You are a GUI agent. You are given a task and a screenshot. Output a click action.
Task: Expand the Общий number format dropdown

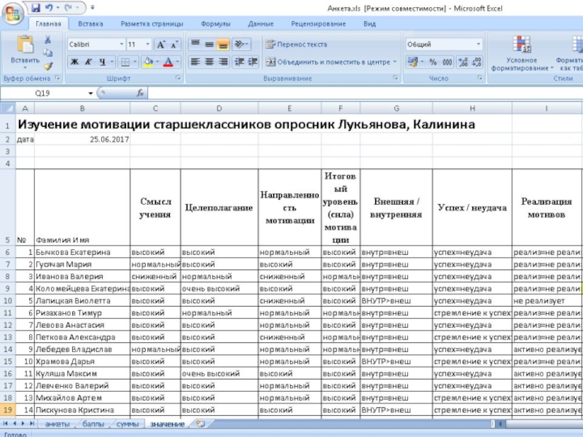point(478,44)
